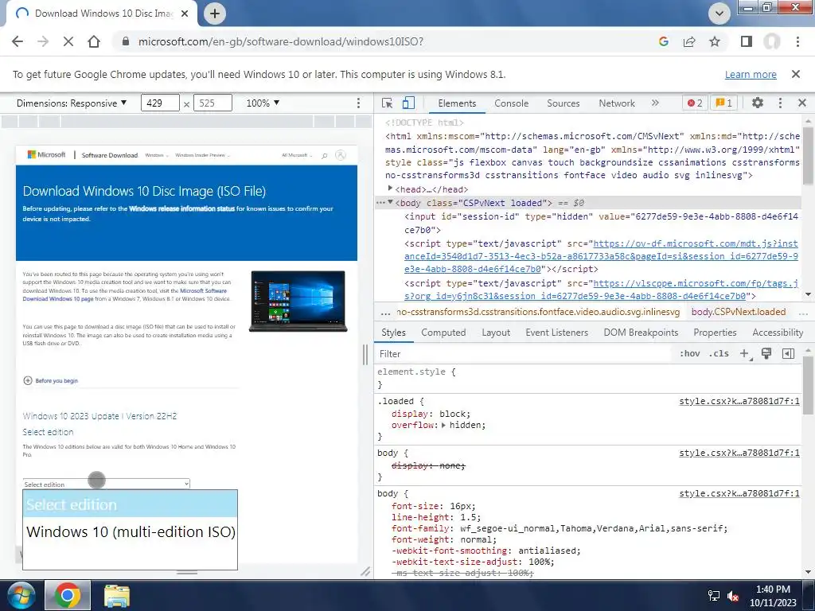Toggle the device toolbar icon
The height and width of the screenshot is (611, 815).
pyautogui.click(x=408, y=103)
